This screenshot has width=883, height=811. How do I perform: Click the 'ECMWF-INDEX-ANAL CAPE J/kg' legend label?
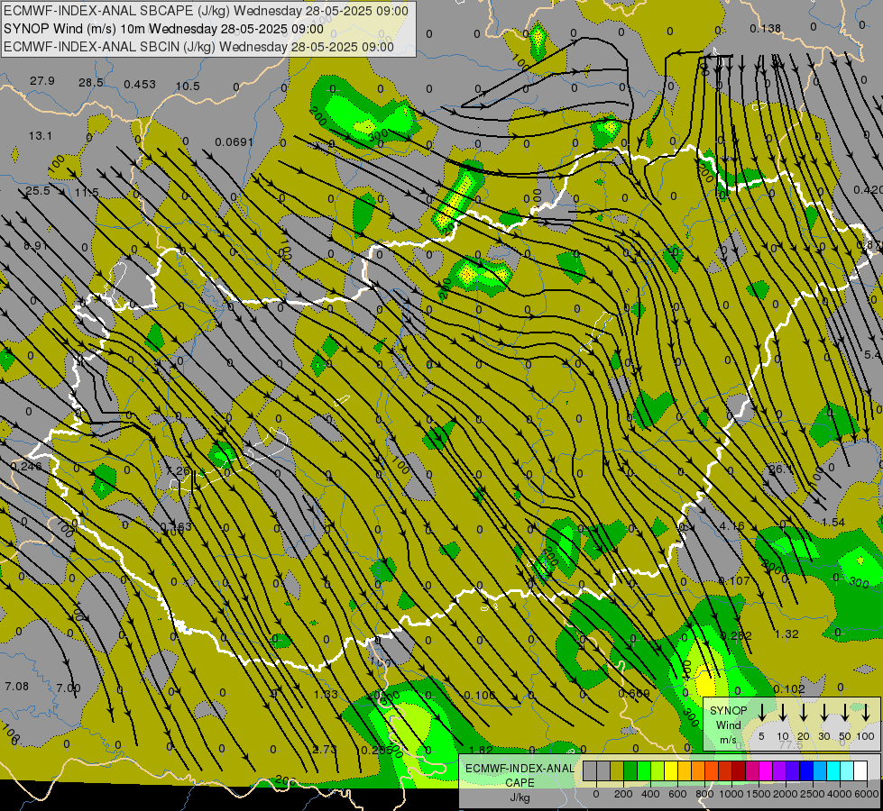pyautogui.click(x=520, y=782)
